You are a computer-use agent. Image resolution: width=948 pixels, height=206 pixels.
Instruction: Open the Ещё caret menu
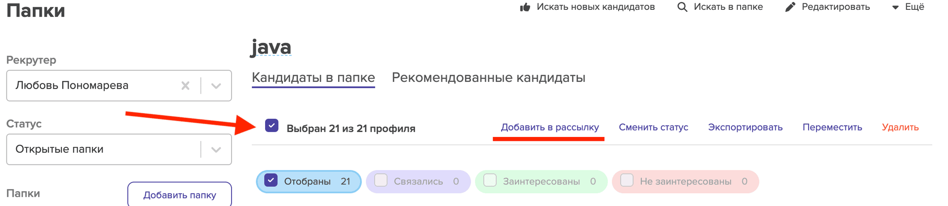895,7
